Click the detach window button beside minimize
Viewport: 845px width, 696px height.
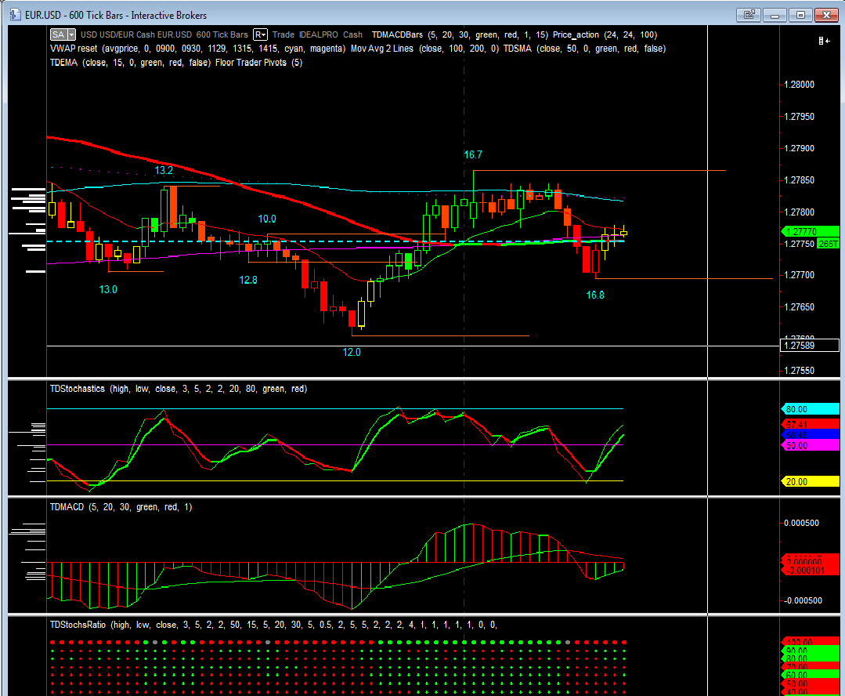[x=749, y=15]
